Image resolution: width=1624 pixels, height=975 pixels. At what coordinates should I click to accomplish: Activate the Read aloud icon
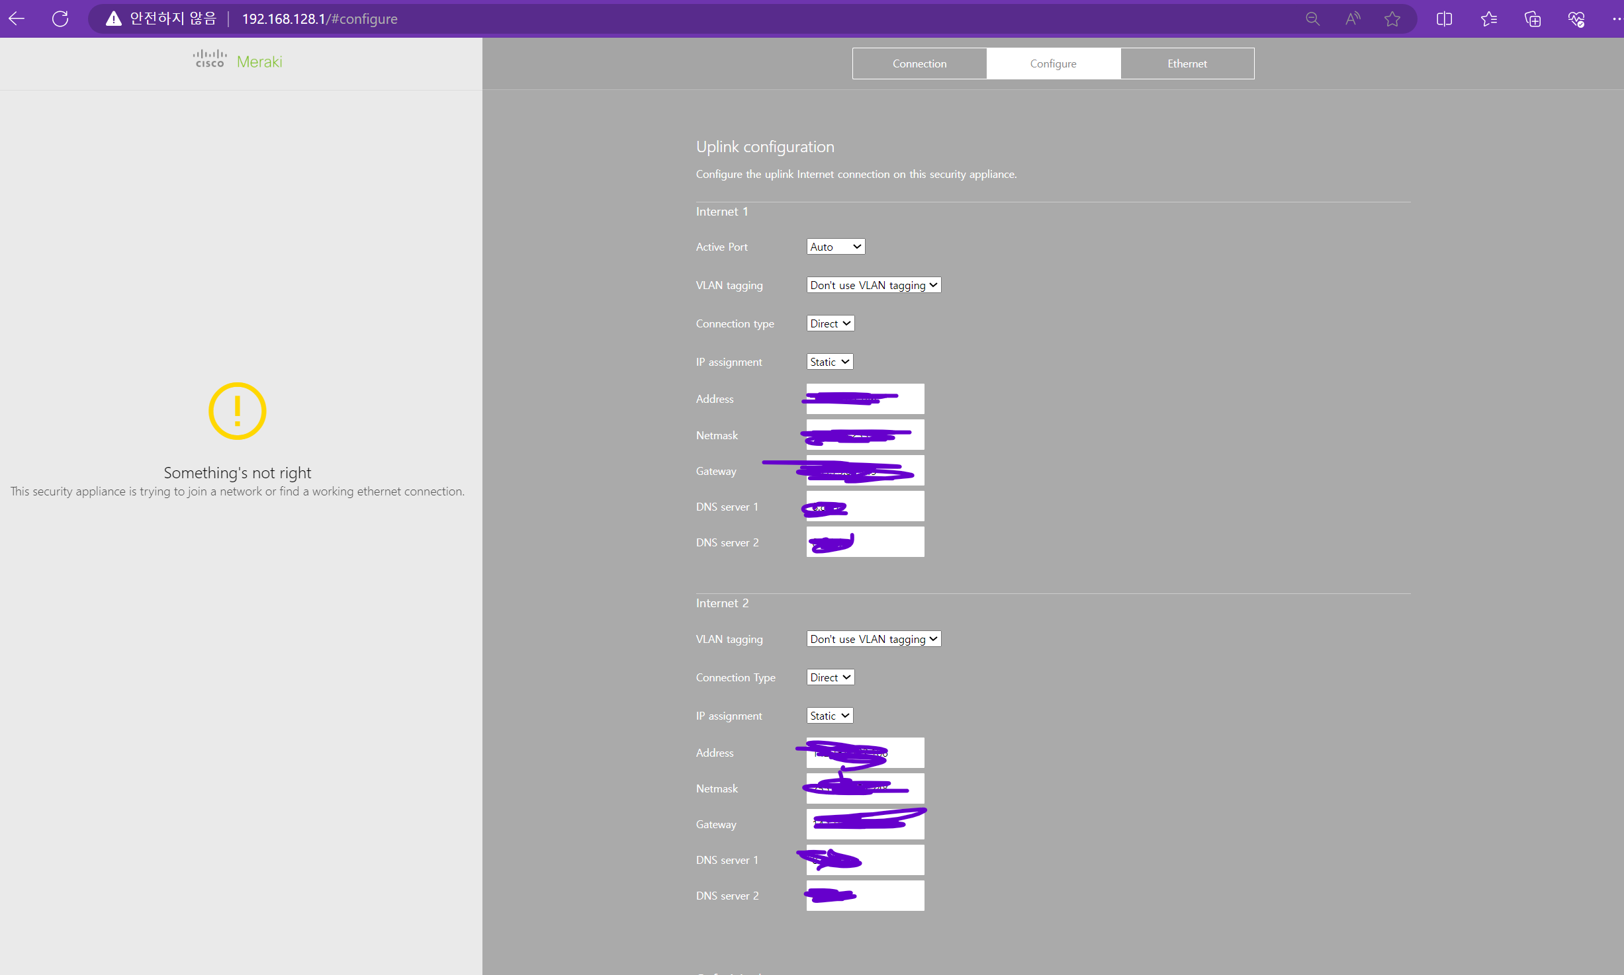tap(1352, 19)
